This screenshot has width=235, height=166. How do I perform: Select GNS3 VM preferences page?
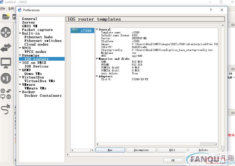click(x=30, y=26)
